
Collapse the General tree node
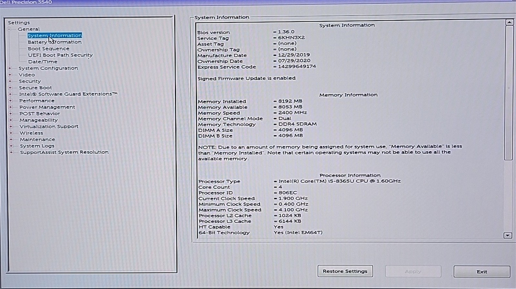(x=9, y=29)
